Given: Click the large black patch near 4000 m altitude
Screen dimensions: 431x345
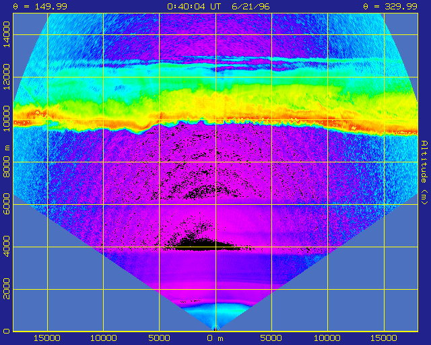Looking at the screenshot, I should click(205, 245).
